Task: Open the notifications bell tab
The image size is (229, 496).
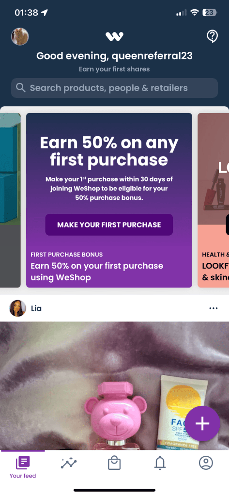Action: tap(160, 464)
